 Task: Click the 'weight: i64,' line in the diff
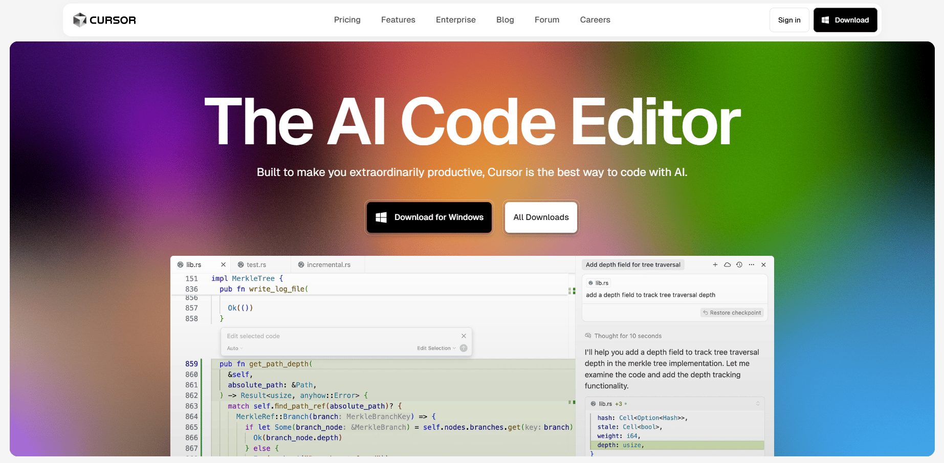(x=619, y=436)
